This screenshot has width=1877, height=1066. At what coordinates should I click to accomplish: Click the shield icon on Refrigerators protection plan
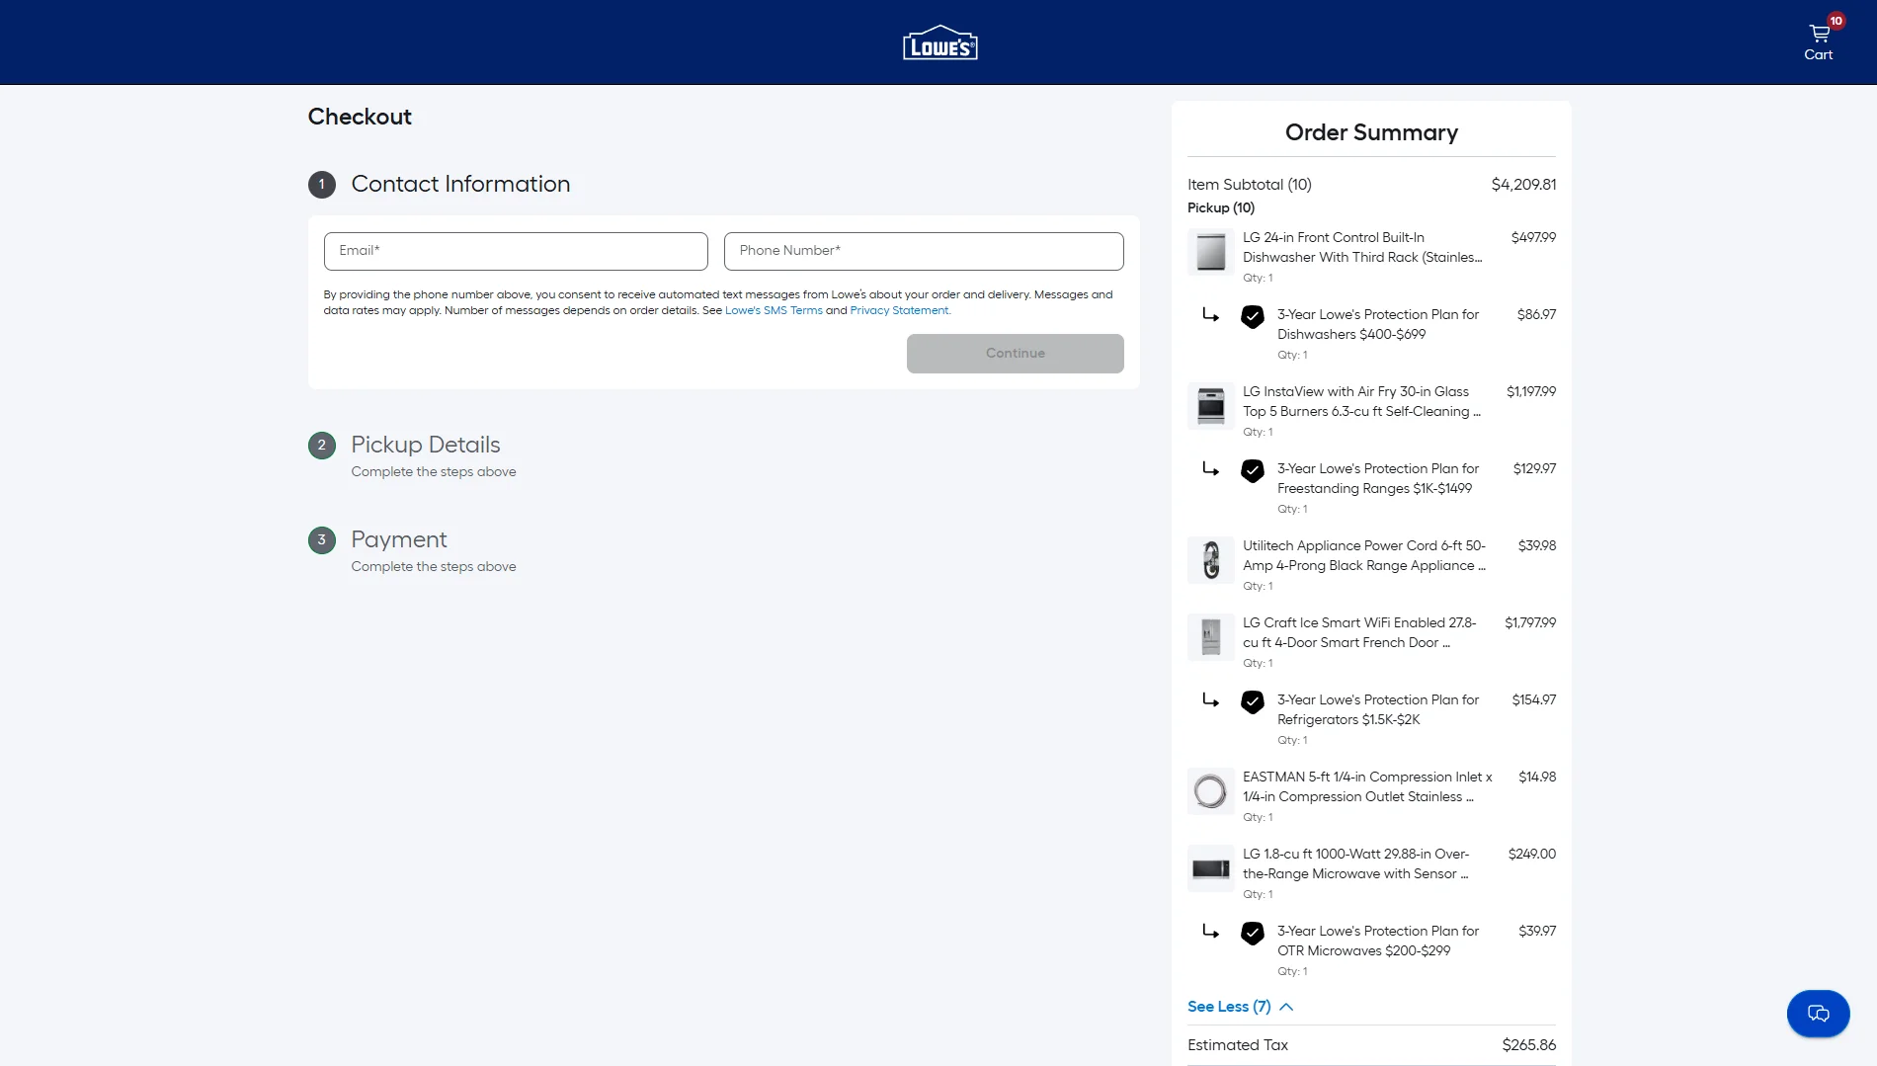coord(1253,702)
